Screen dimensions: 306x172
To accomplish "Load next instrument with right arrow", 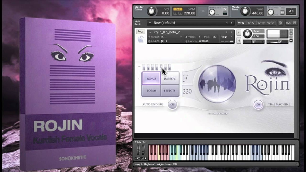I will [x=232, y=32].
